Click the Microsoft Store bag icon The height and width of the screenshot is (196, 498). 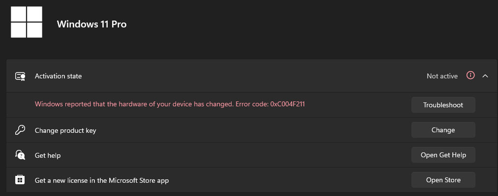click(x=20, y=180)
